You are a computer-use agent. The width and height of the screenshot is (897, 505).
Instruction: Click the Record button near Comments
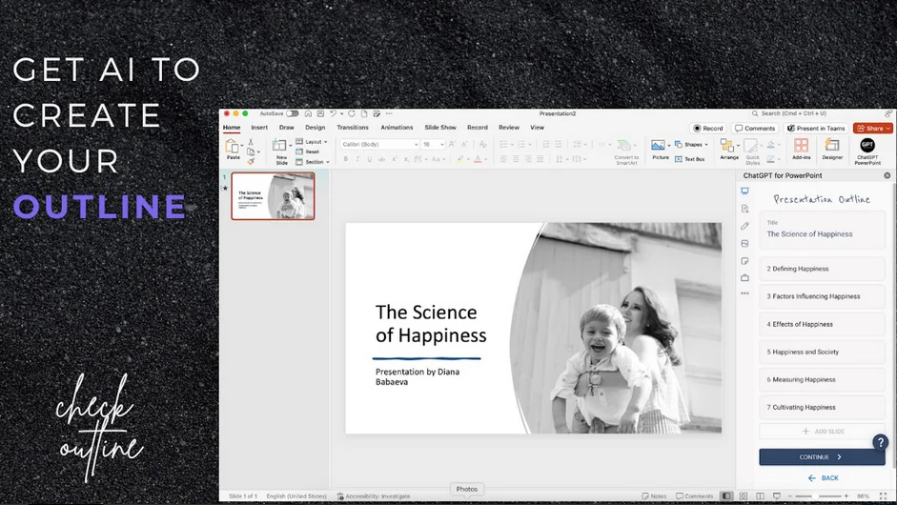pyautogui.click(x=707, y=128)
